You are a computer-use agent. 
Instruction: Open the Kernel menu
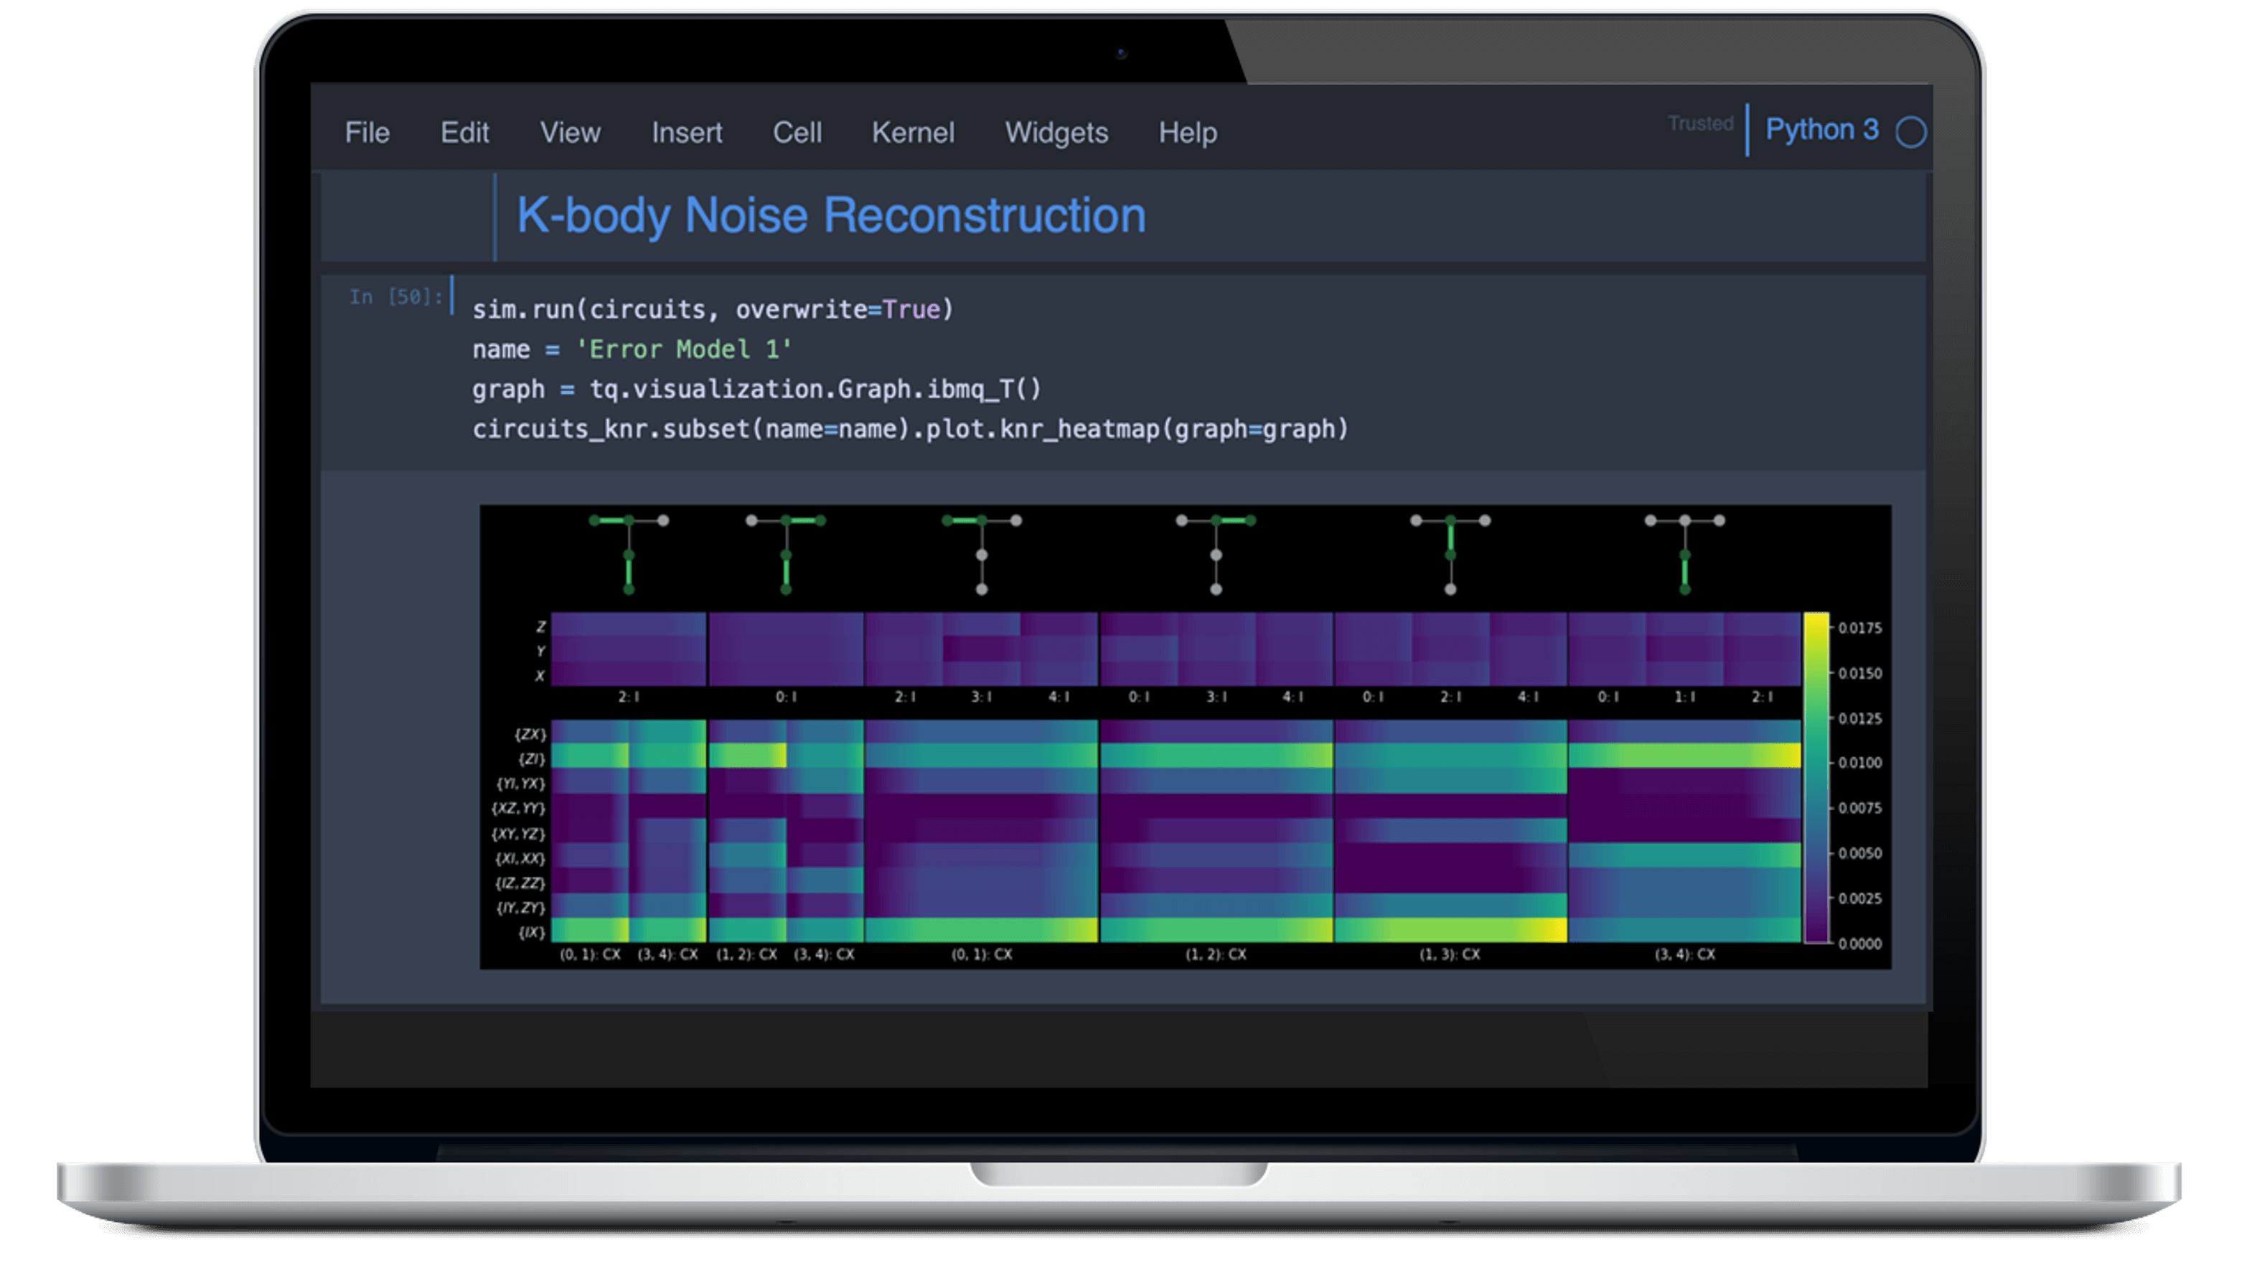[913, 133]
